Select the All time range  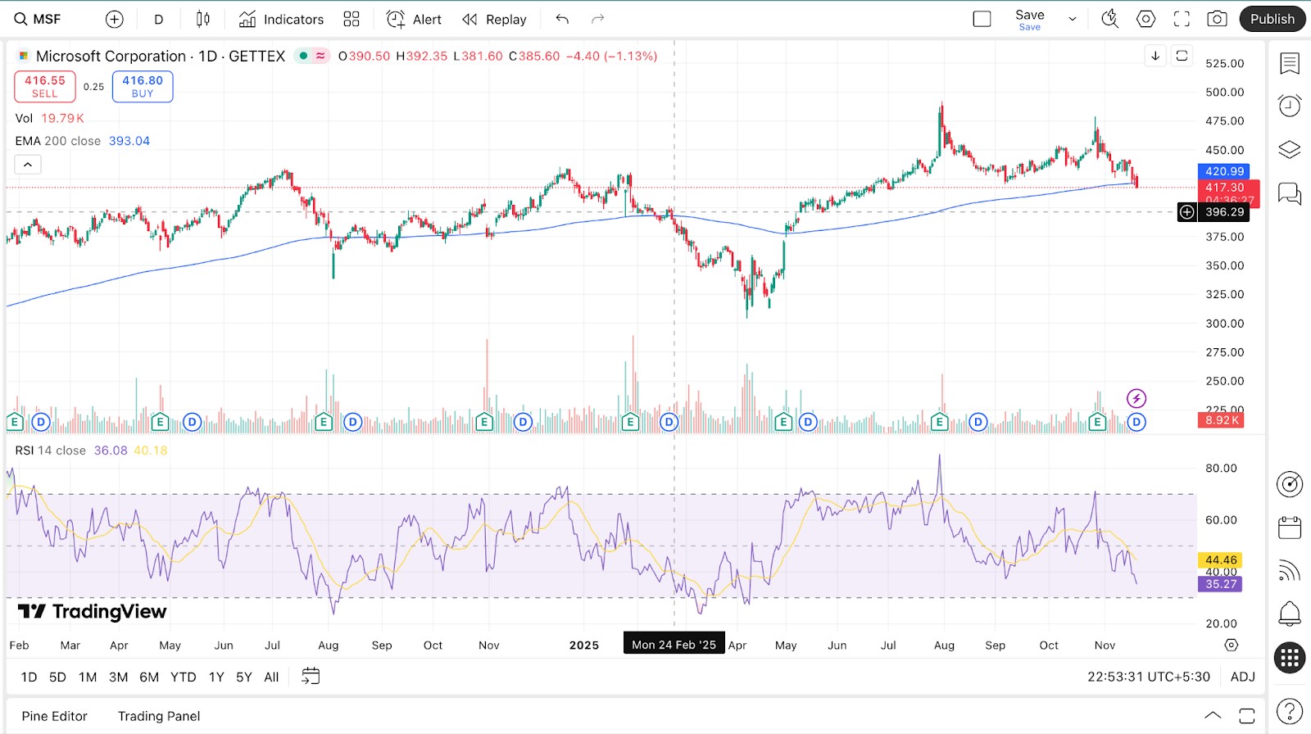click(x=271, y=677)
